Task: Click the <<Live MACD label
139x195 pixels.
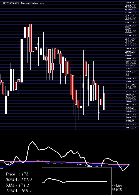Action: 117,188
